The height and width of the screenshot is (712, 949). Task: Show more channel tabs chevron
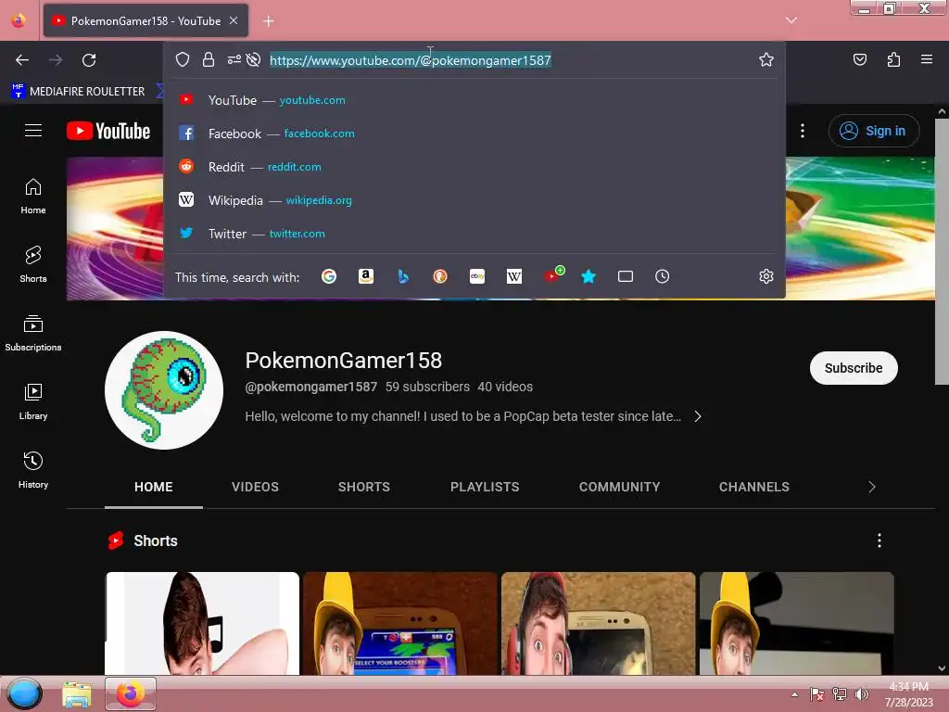pyautogui.click(x=871, y=487)
